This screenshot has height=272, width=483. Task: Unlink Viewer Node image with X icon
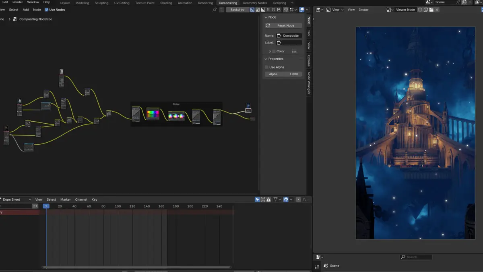[437, 10]
